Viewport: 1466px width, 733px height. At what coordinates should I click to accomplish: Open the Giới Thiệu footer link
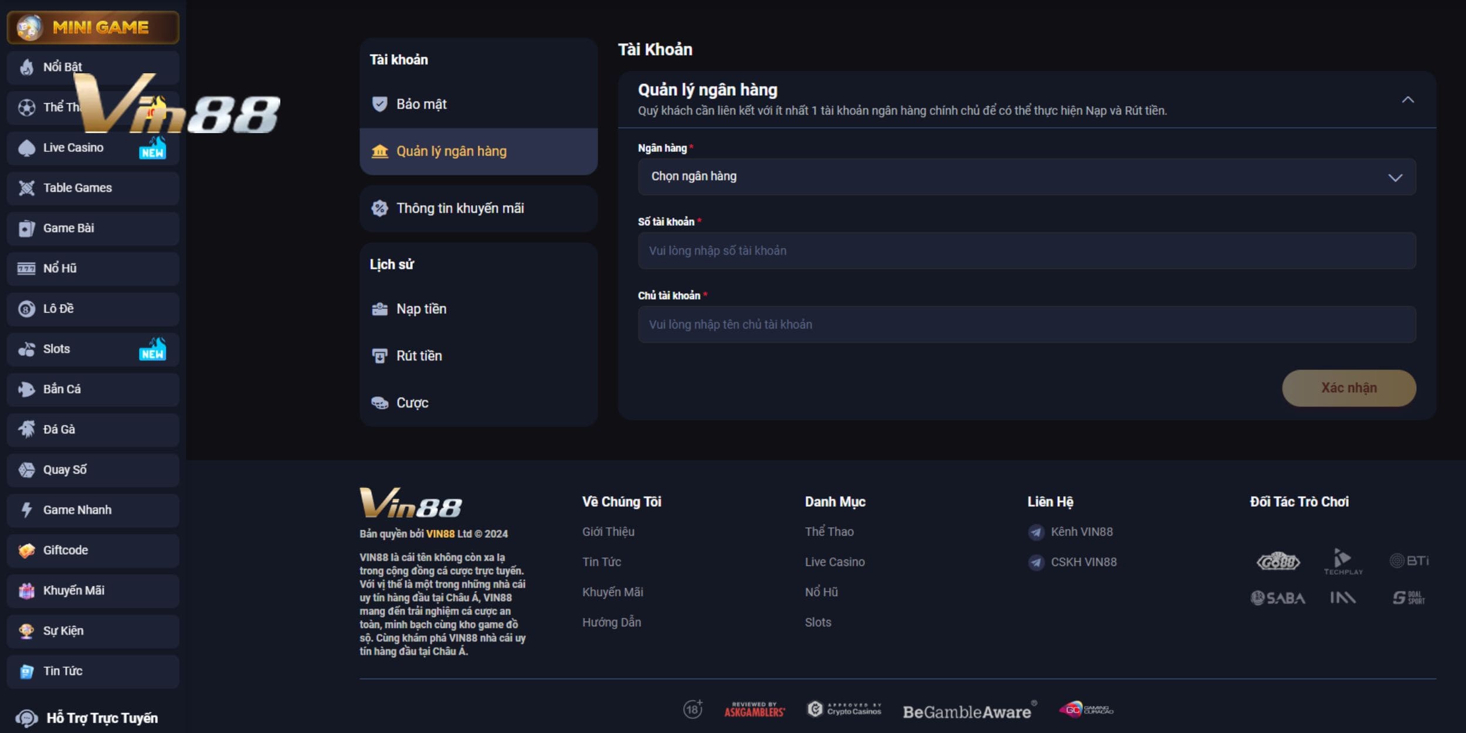point(608,532)
